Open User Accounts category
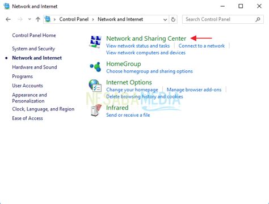 pos(27,86)
